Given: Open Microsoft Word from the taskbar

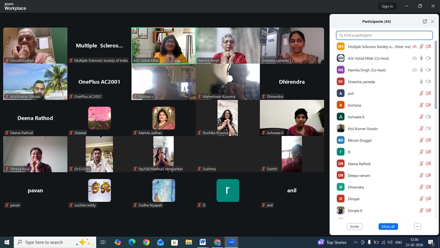Looking at the screenshot, I should click(203, 242).
